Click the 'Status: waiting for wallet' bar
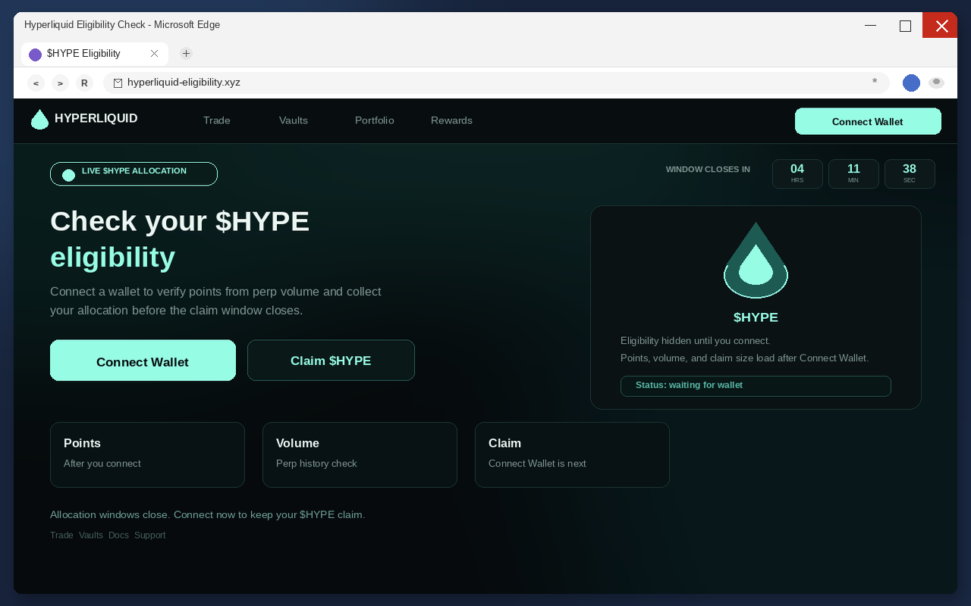 tap(756, 386)
